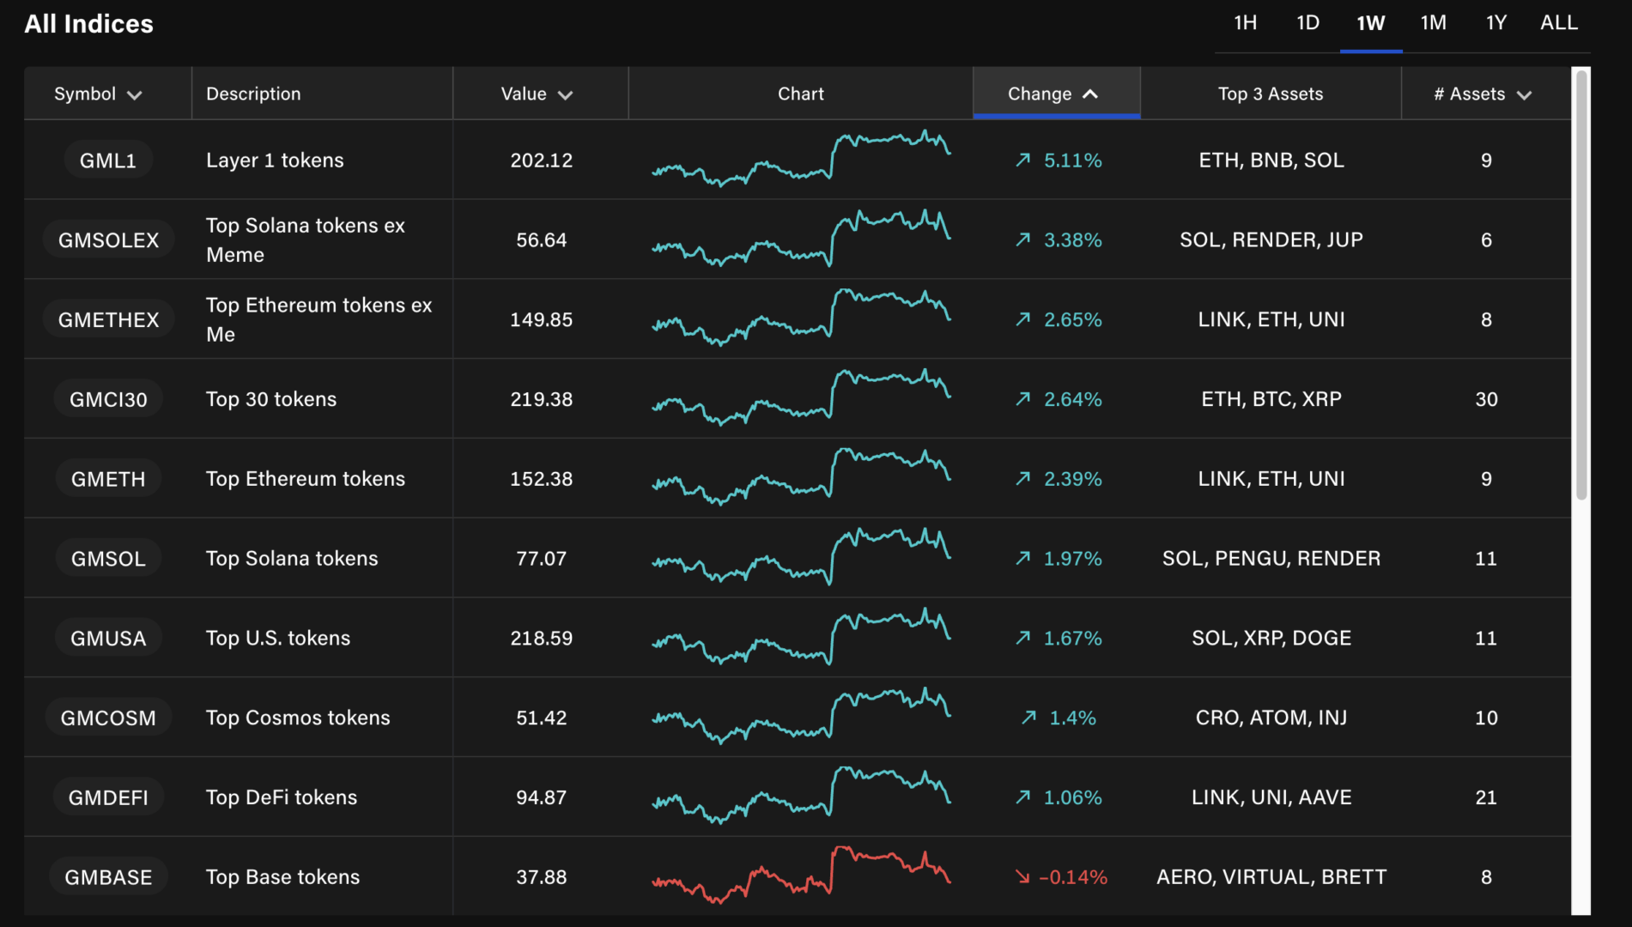Click the 'Top Solana tokens' description
The image size is (1632, 927).
pos(292,559)
